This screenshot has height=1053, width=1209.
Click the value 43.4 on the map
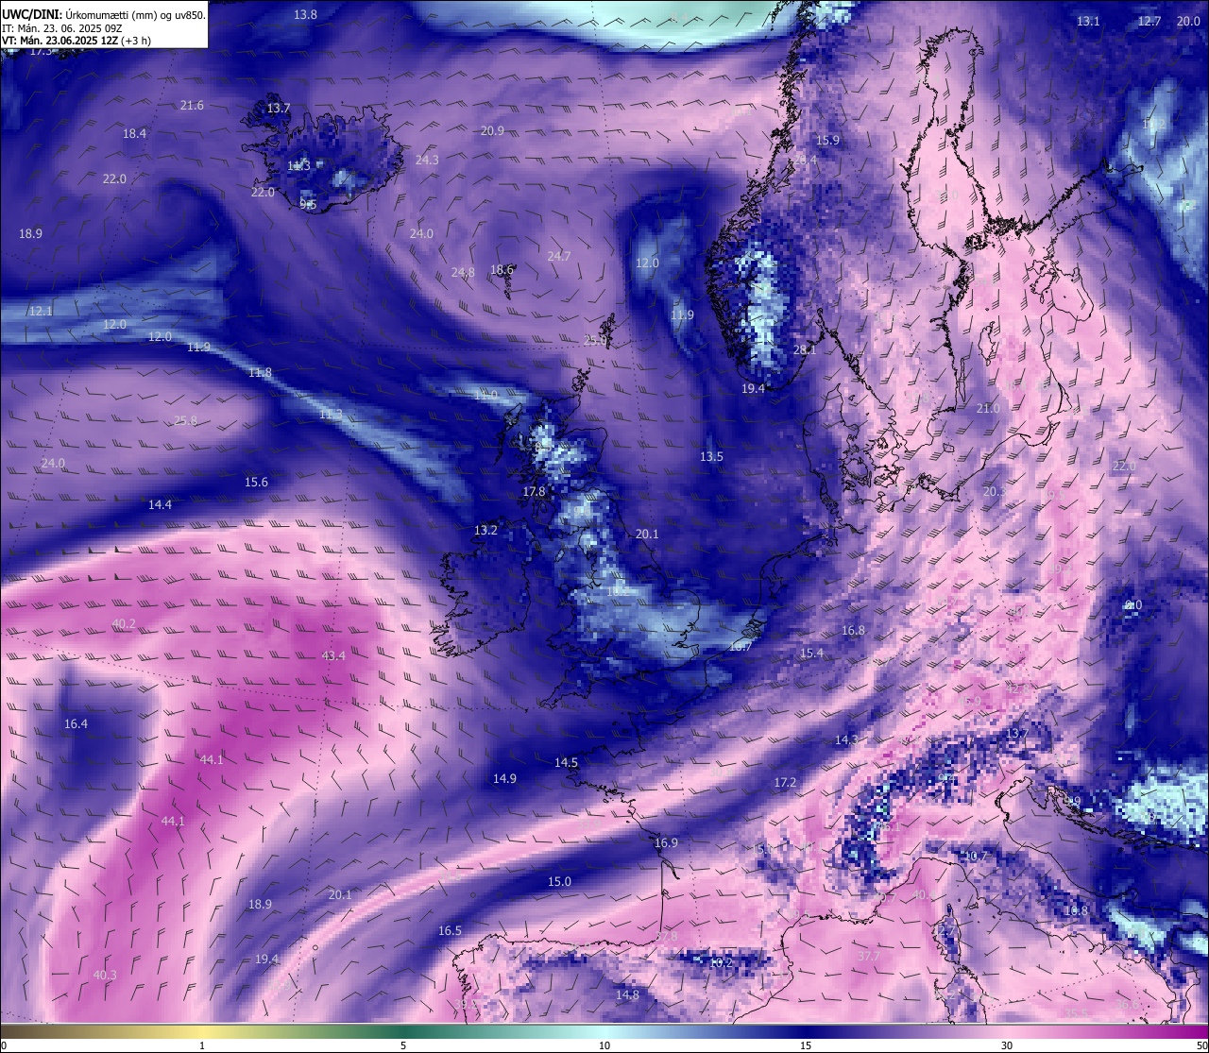[333, 655]
